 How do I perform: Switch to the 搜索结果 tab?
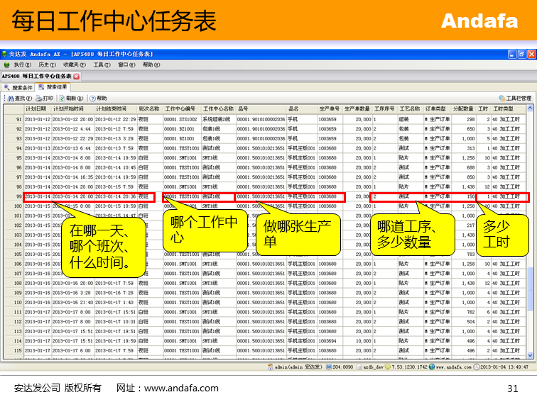[x=55, y=88]
